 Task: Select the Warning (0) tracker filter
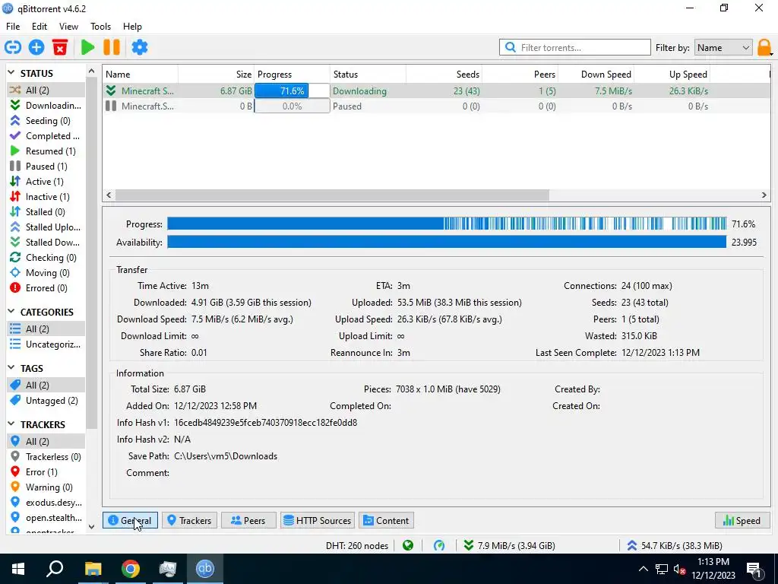46,487
